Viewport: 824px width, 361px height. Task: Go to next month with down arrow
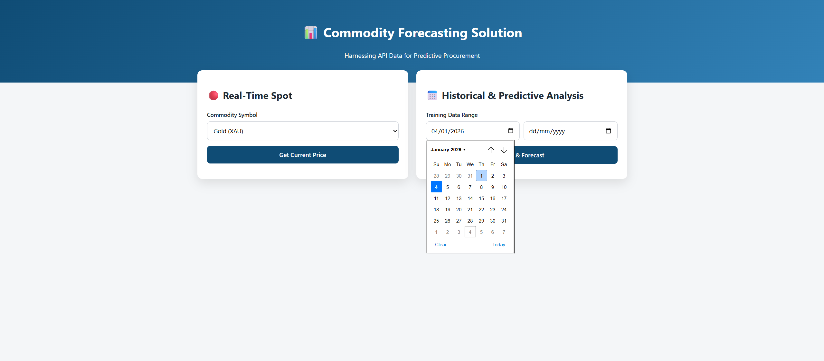pos(504,150)
